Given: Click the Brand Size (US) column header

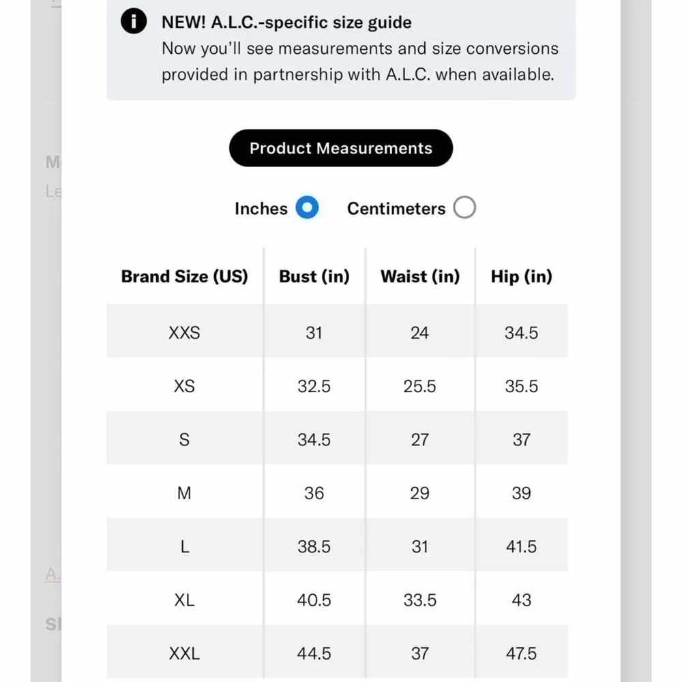Looking at the screenshot, I should coord(184,276).
